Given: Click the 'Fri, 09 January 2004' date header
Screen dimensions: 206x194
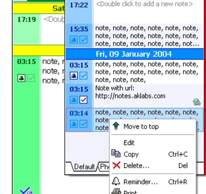Looking at the screenshot, I should coord(134,54).
